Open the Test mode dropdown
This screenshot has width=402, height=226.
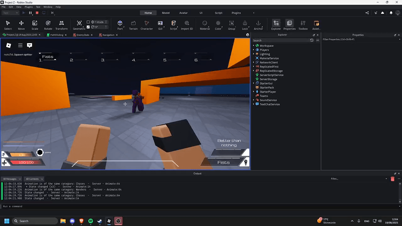coord(11,13)
